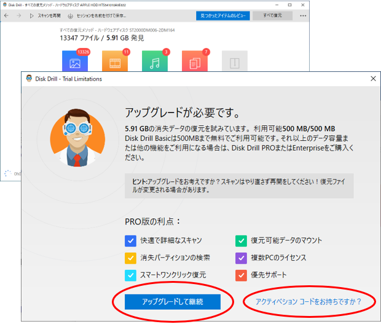Click 見つかったアイテムのレビュー button
Image resolution: width=381 pixels, height=324 pixels.
point(223,16)
